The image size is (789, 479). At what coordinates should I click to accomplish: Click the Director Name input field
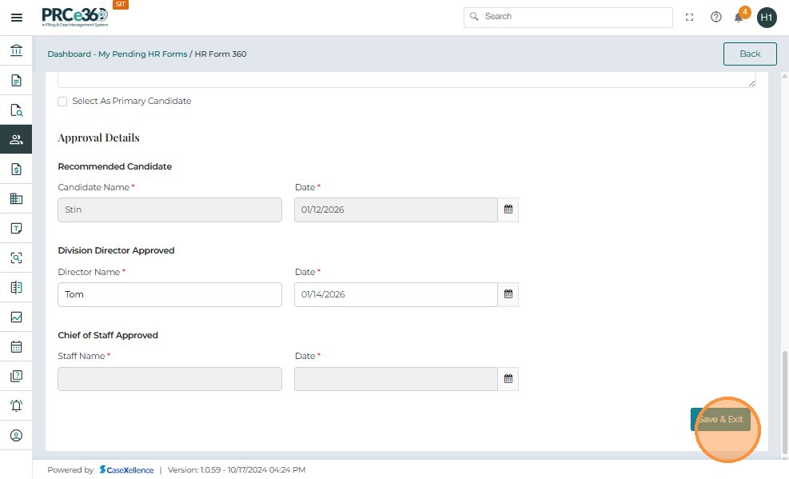[169, 294]
